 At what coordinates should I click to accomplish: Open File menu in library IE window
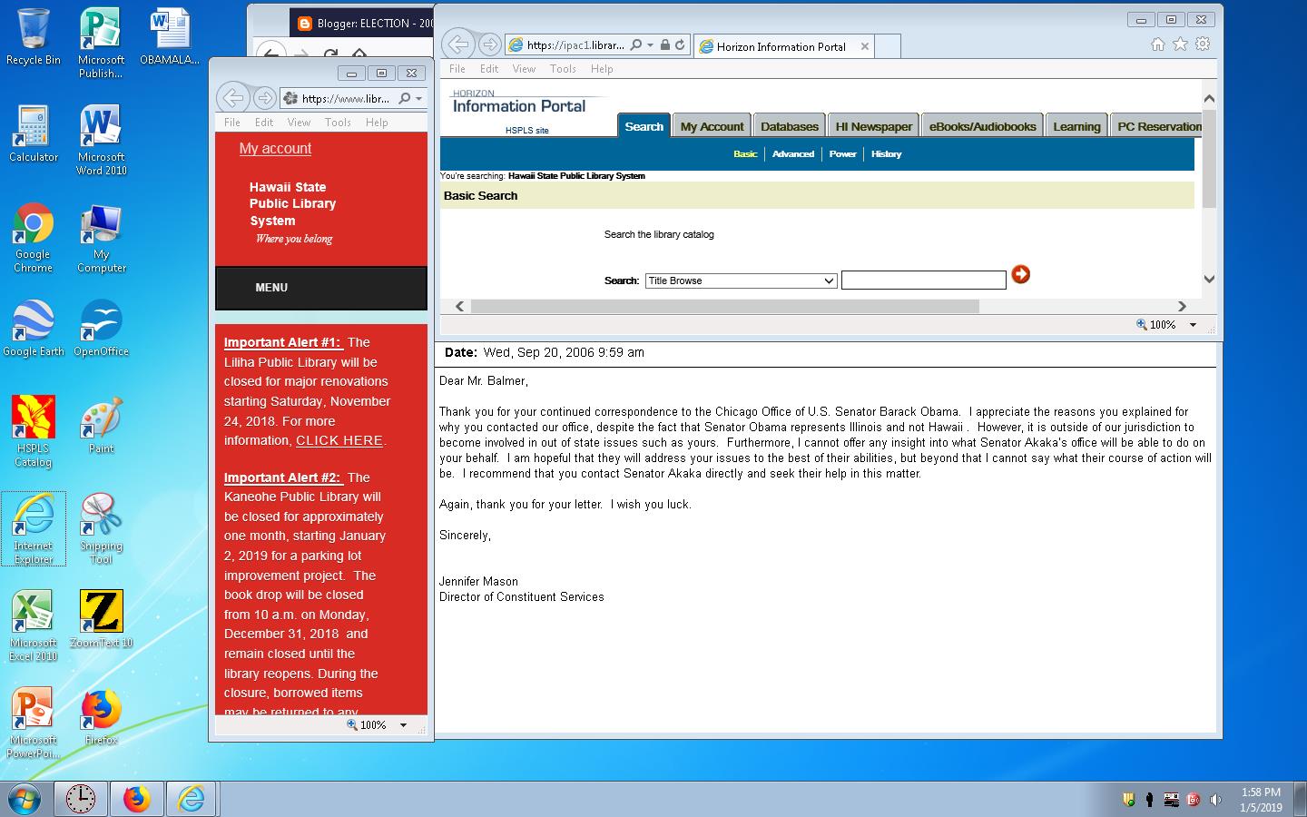pyautogui.click(x=232, y=122)
